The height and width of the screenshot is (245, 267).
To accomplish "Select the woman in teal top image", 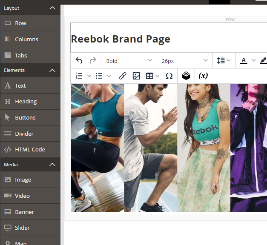I will click(98, 148).
